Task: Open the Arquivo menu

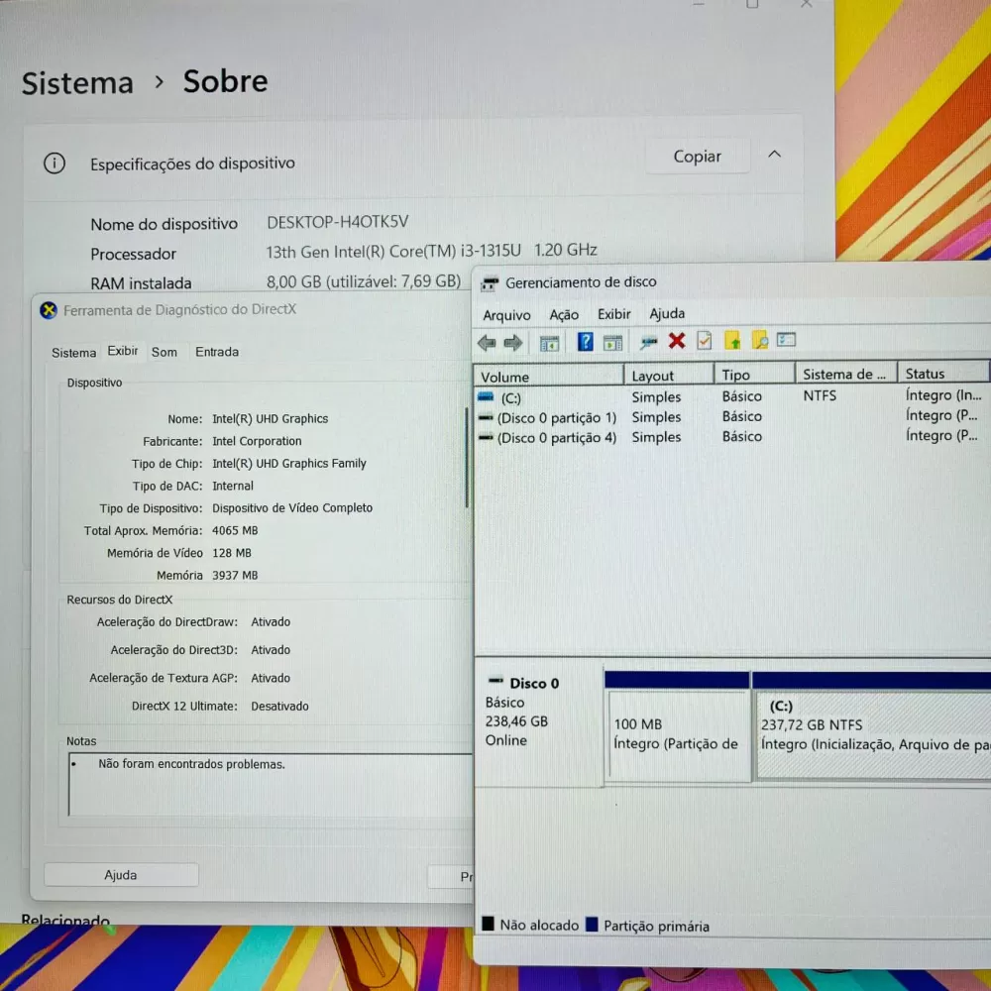Action: point(506,315)
